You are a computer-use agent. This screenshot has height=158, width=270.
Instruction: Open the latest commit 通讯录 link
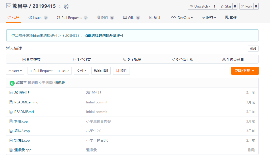60,83
